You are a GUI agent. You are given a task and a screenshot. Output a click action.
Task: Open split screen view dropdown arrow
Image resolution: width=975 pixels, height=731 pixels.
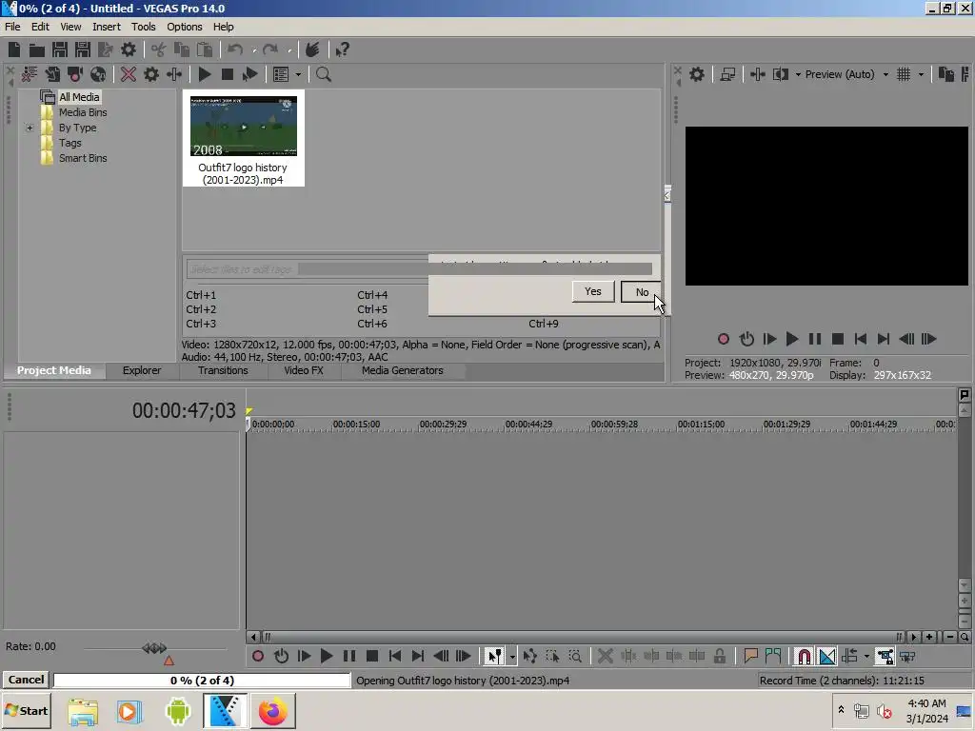coord(799,74)
